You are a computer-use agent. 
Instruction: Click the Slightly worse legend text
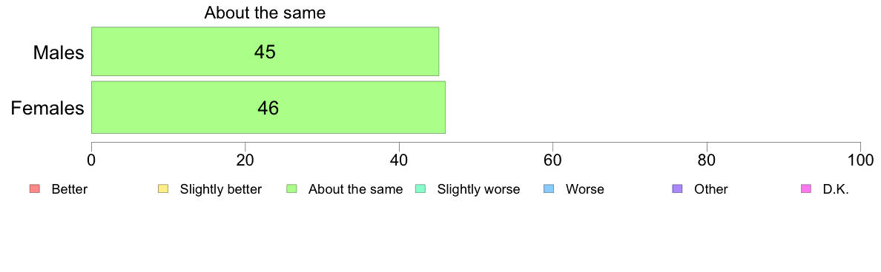coord(479,189)
